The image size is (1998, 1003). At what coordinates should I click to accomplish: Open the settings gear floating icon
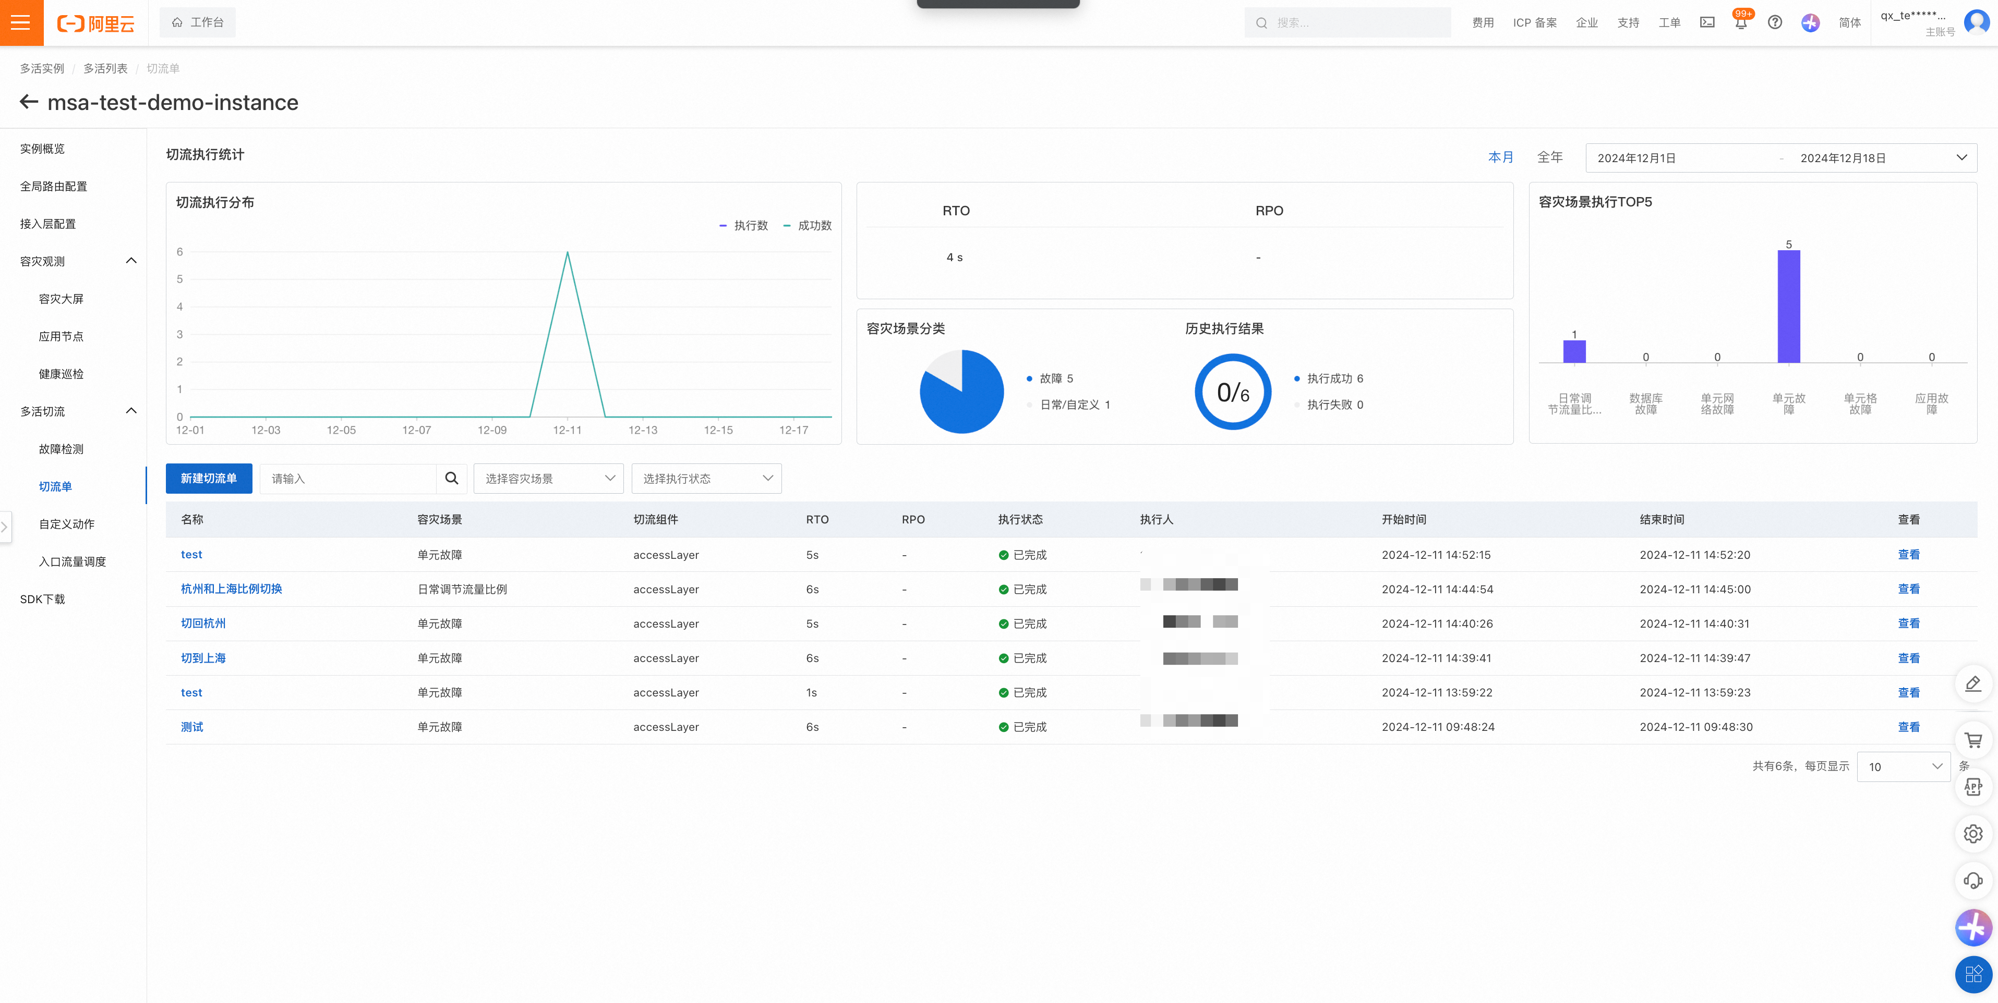[1973, 833]
